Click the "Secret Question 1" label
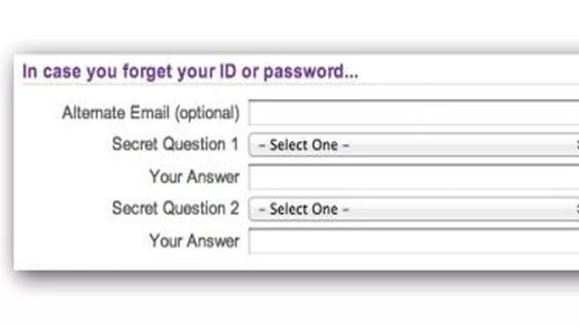Image resolution: width=579 pixels, height=326 pixels. [175, 144]
